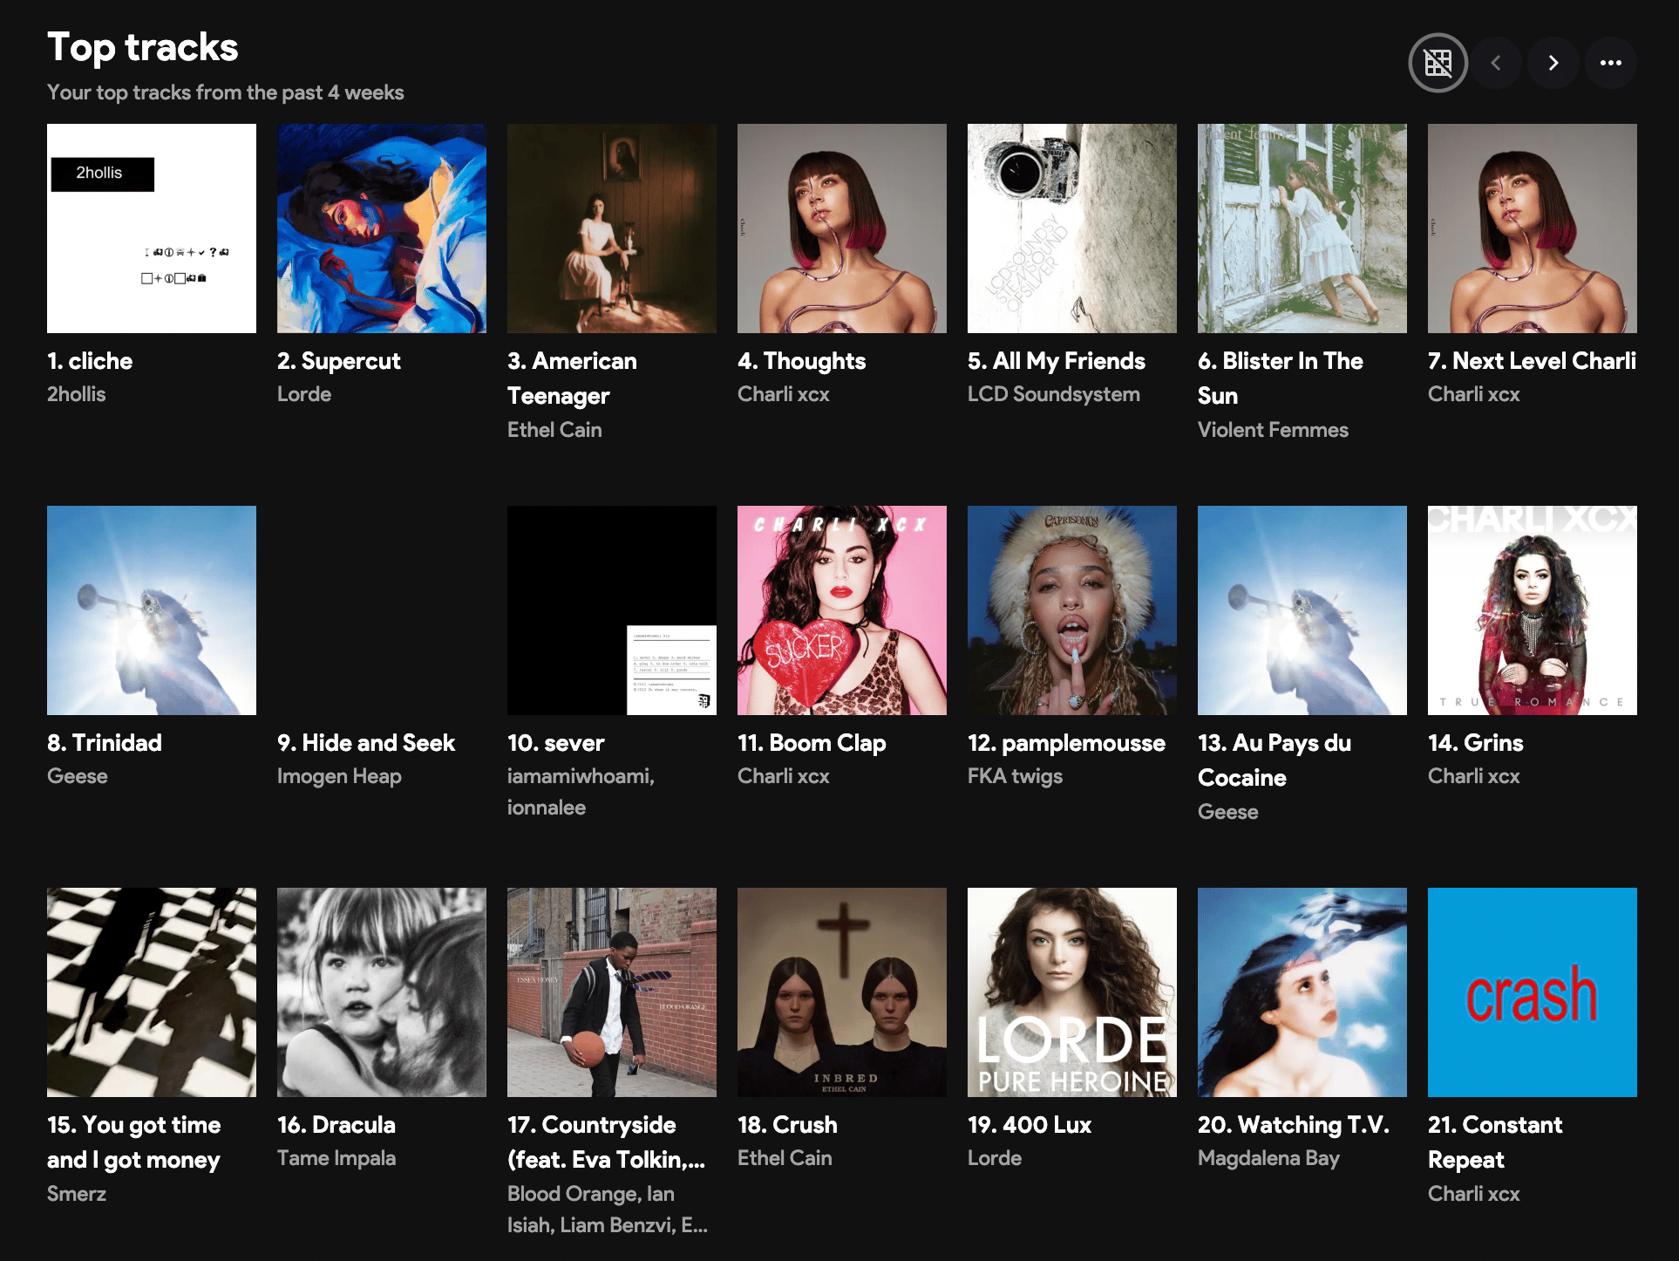
Task: Open the pamplemousse album cover
Action: pos(1072,610)
